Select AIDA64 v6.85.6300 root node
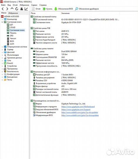The width and height of the screenshot is (138, 159). pos(10,16)
